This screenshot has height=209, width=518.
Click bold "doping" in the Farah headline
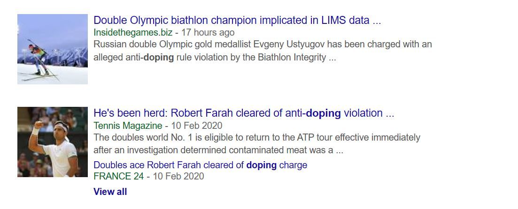(x=323, y=113)
